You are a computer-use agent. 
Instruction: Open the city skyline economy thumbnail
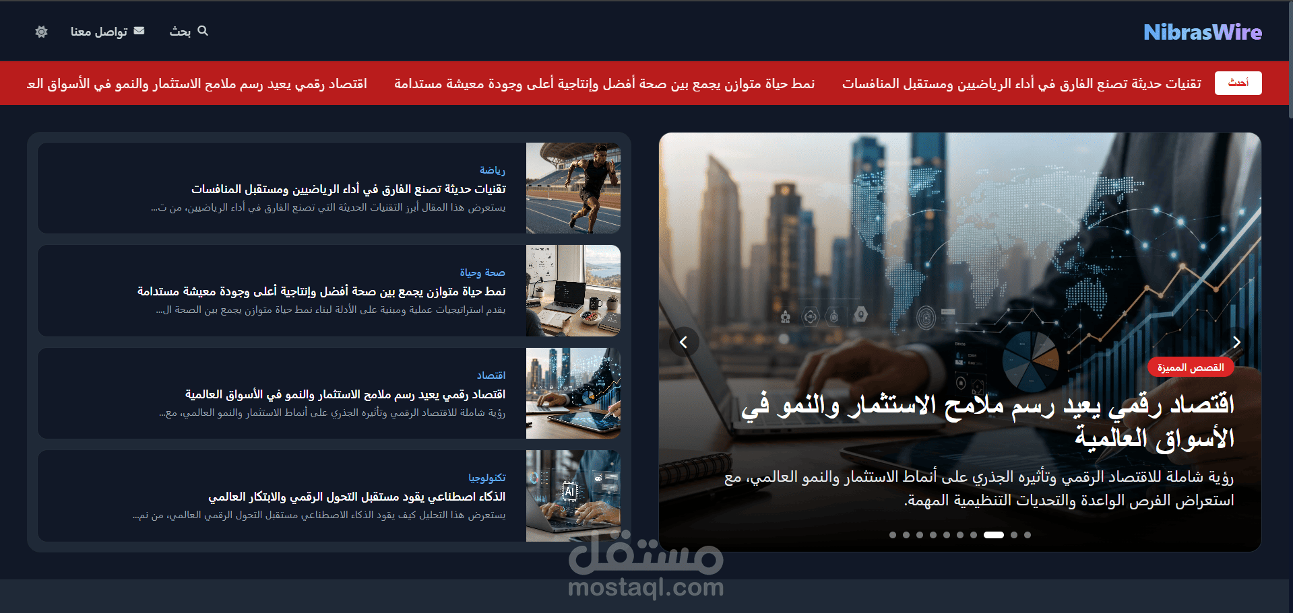click(573, 393)
